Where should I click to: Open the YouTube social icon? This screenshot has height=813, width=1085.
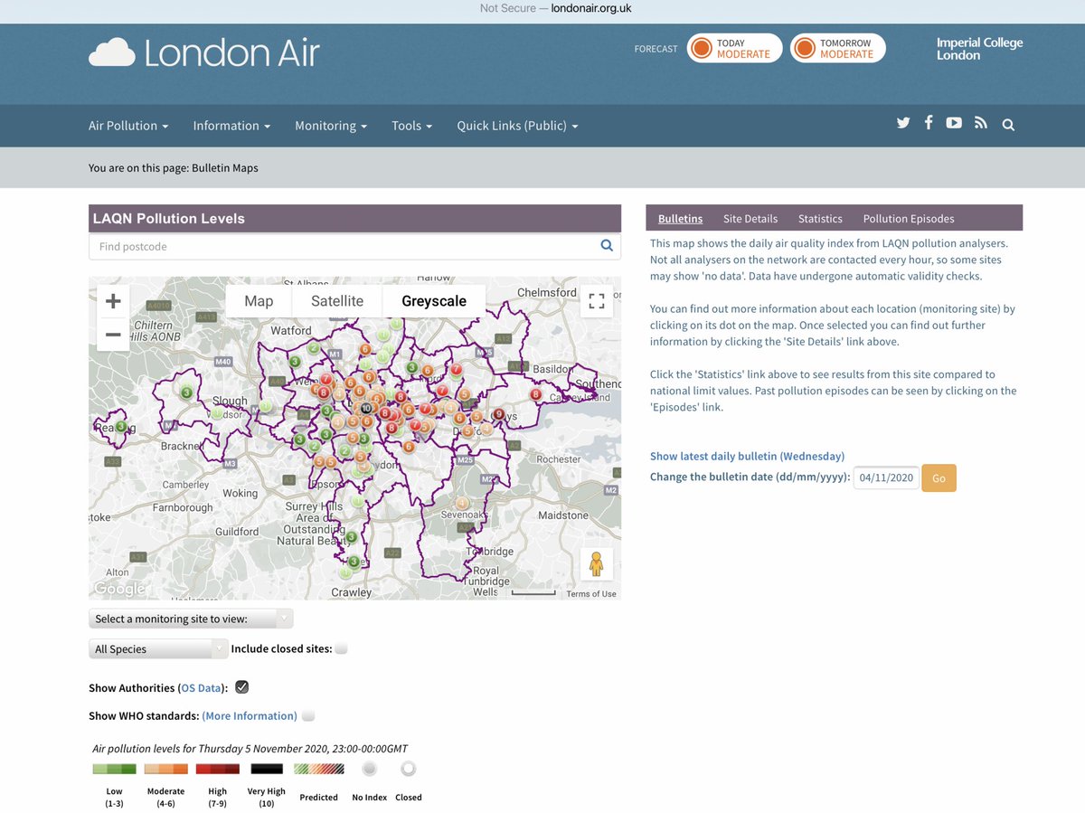[x=954, y=123]
